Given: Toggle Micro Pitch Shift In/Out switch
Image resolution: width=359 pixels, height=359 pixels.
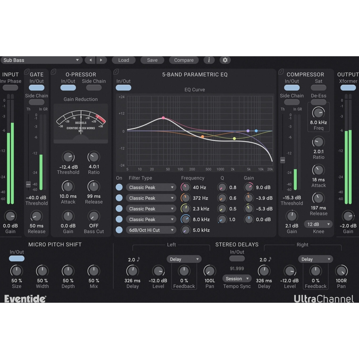Looking at the screenshot, I should [17, 258].
